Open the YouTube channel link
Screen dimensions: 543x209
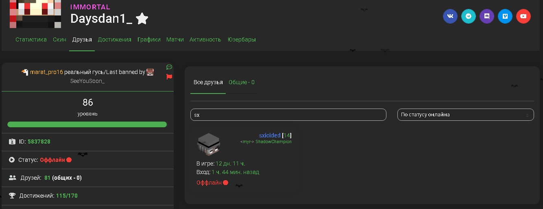coord(523,16)
